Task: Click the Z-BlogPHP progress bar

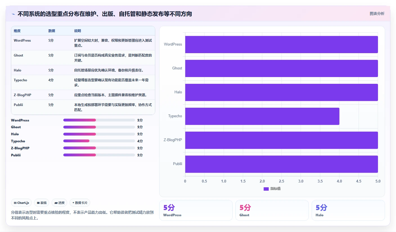Action: pyautogui.click(x=99, y=148)
